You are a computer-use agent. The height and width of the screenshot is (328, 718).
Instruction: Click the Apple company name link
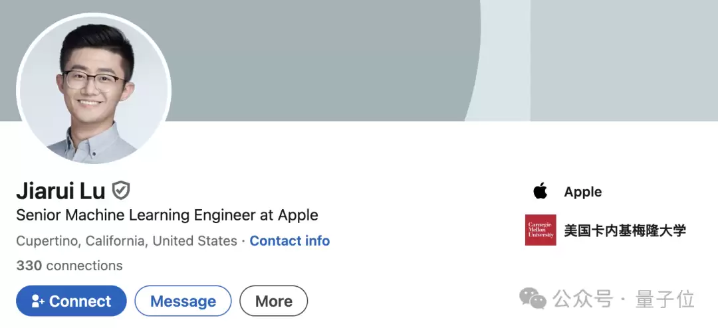tap(582, 192)
